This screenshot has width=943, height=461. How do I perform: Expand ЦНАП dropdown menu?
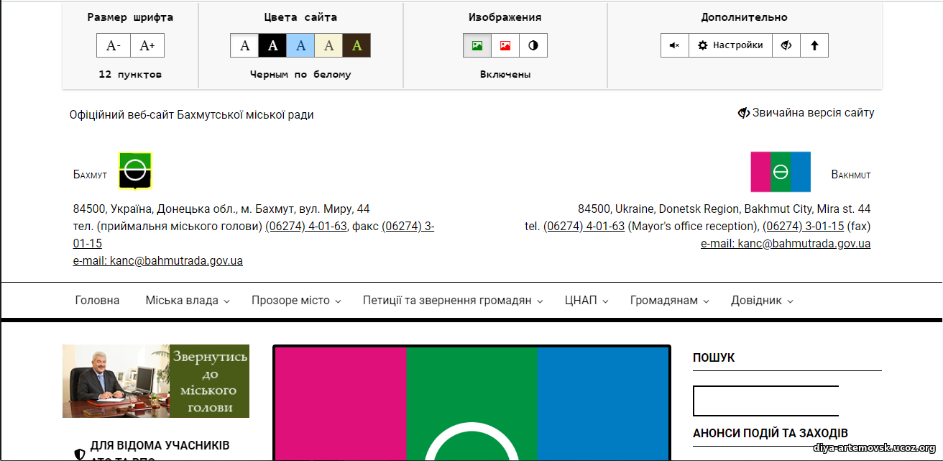[x=586, y=301]
